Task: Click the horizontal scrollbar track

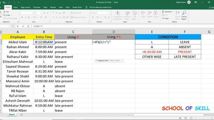Action: click(169, 115)
